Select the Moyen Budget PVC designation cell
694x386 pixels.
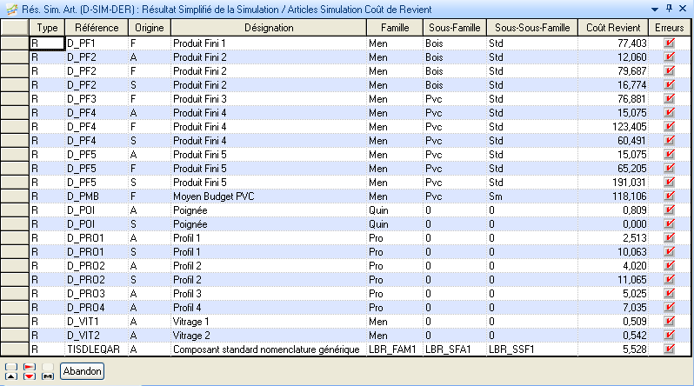pos(268,197)
